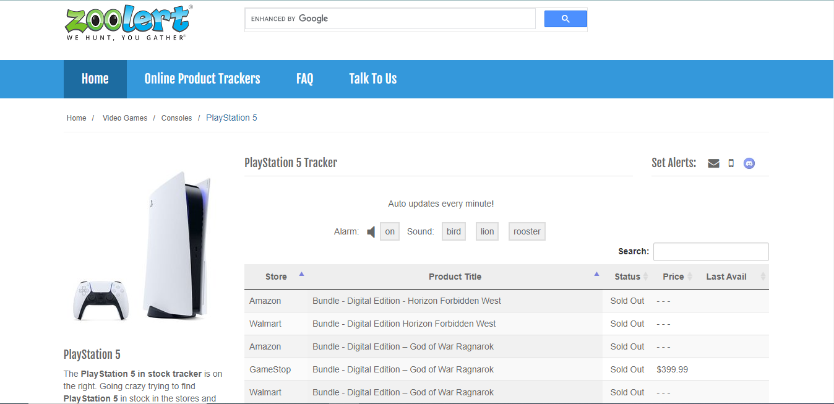Click the Zoolert logo
The image size is (834, 404).
129,22
